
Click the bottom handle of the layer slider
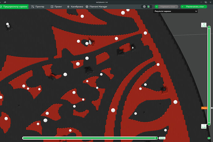point(209,124)
